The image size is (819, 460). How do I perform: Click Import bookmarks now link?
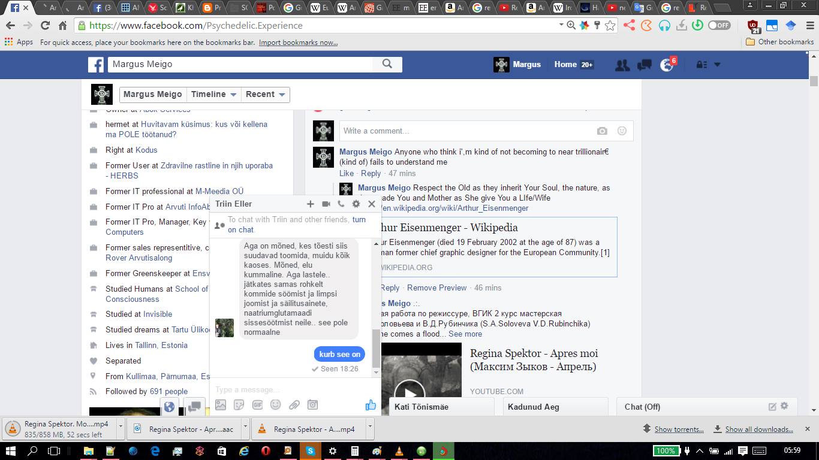(x=298, y=43)
